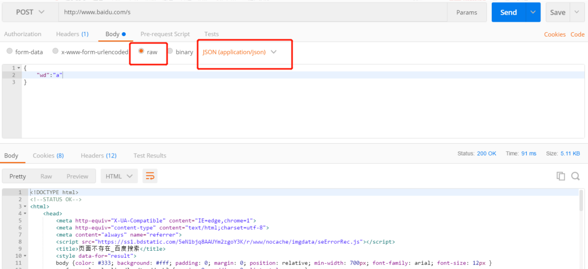
Task: Click the Status: 200 OK text
Action: point(477,153)
